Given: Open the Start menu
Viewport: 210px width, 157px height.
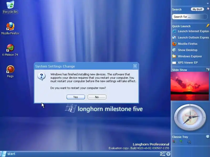Looking at the screenshot, I should 8,154.
